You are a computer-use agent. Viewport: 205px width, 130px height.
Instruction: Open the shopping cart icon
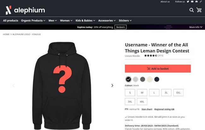pyautogui.click(x=199, y=10)
